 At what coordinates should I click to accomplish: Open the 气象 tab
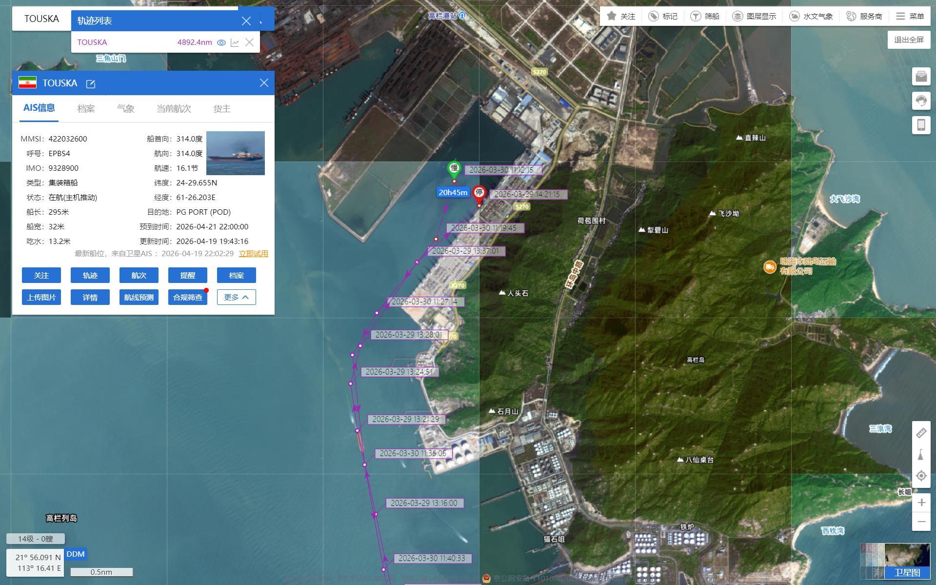pyautogui.click(x=125, y=109)
